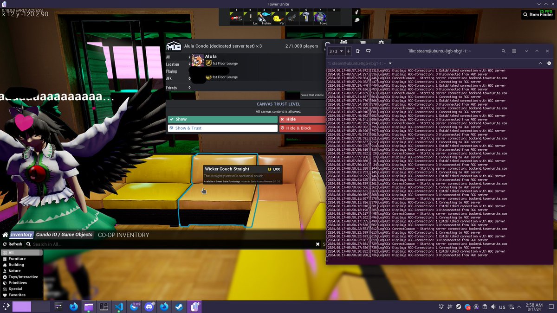Viewport: 557px width, 313px height.
Task: Click the 'us' keyboard layout indicator
Action: tap(502, 307)
